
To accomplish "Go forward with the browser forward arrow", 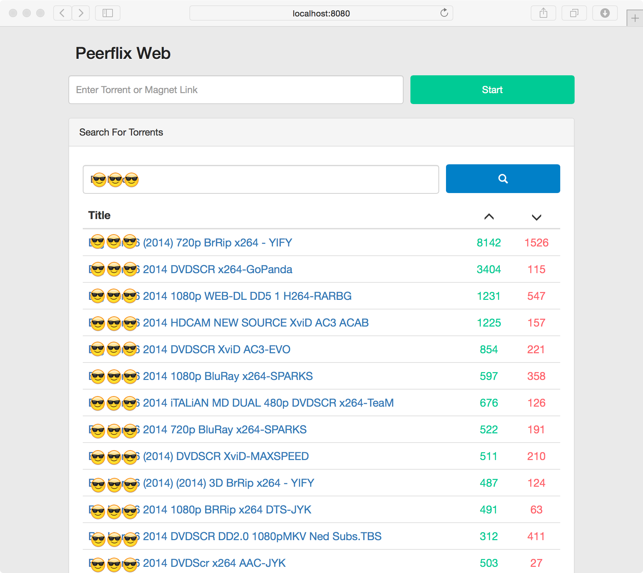I will pyautogui.click(x=81, y=13).
